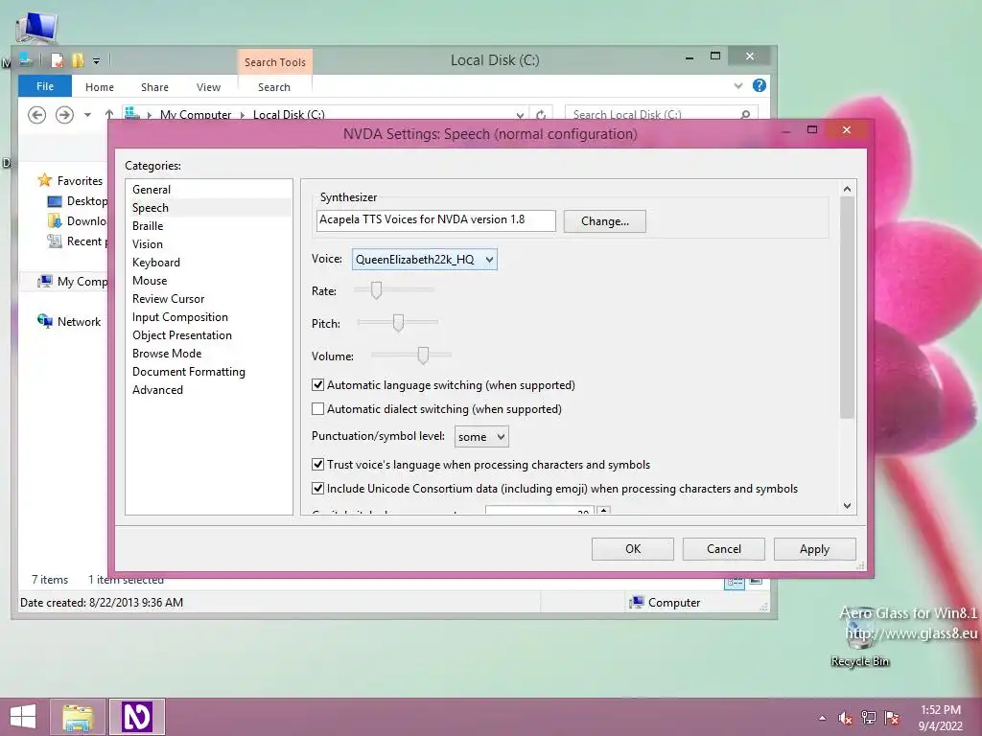Select Desktop under Favorites
Image resolution: width=982 pixels, height=736 pixels.
point(78,201)
